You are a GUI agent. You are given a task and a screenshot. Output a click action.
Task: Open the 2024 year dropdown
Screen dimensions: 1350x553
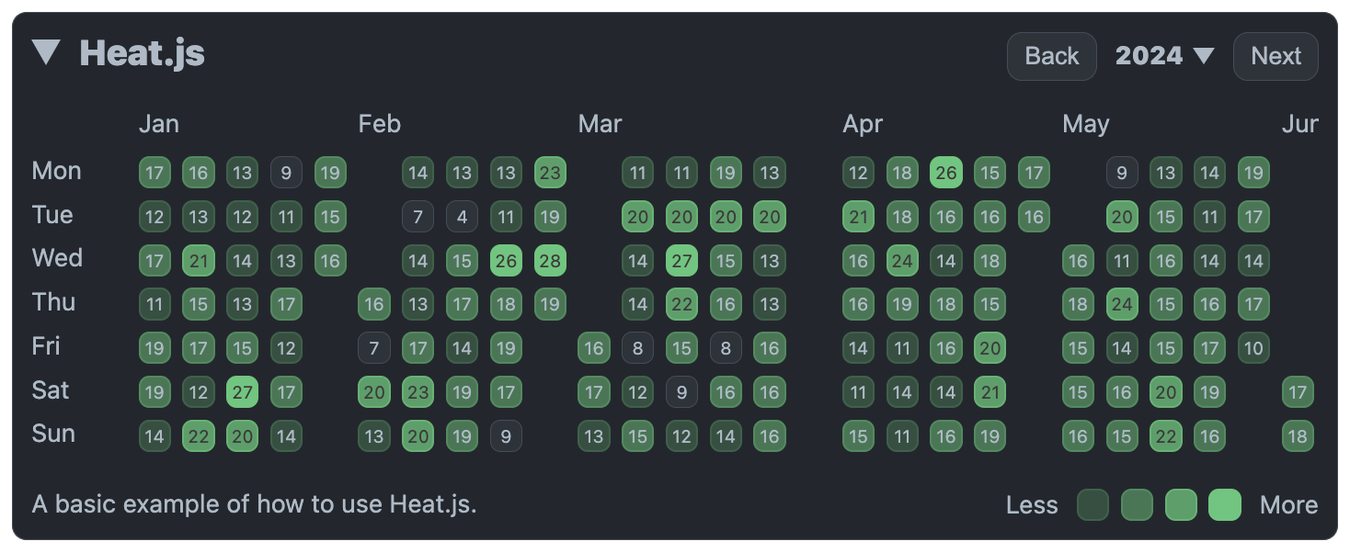1149,56
